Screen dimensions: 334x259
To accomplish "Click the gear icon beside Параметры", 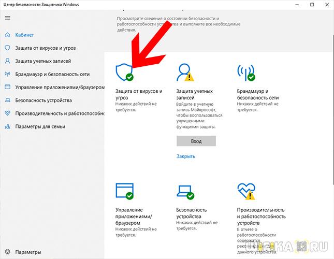I will coord(7,252).
